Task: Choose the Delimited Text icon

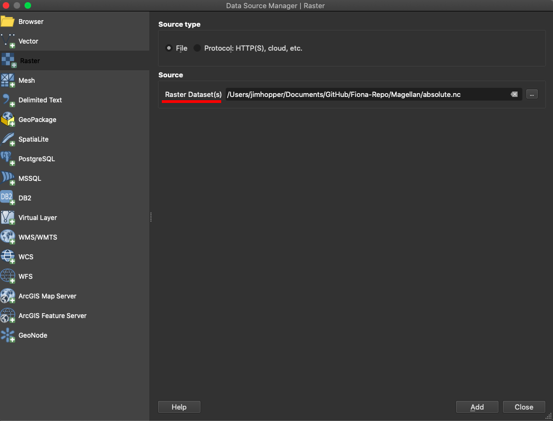Action: pos(8,100)
